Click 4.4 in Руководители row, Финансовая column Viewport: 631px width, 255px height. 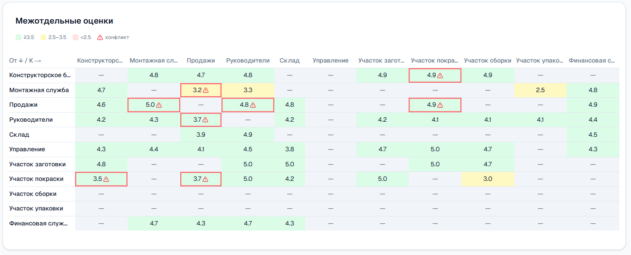coord(593,120)
